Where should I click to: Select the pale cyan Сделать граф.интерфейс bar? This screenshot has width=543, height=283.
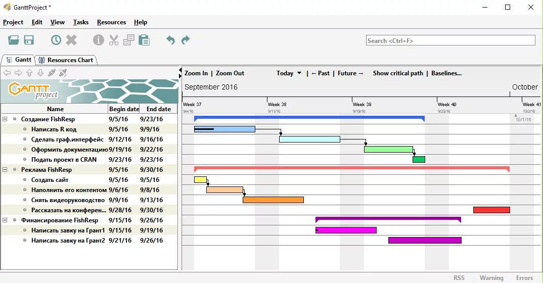pyautogui.click(x=309, y=139)
